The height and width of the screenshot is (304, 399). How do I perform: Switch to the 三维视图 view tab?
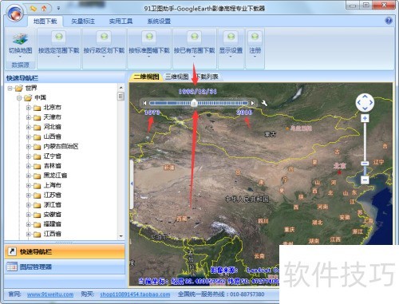click(x=177, y=77)
